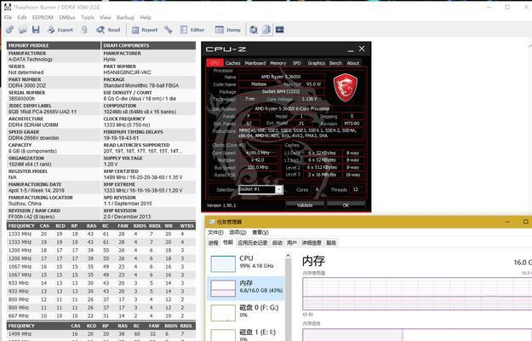This screenshot has height=341, width=532.
Task: Switch to the 服务 tab
Action: point(331,243)
